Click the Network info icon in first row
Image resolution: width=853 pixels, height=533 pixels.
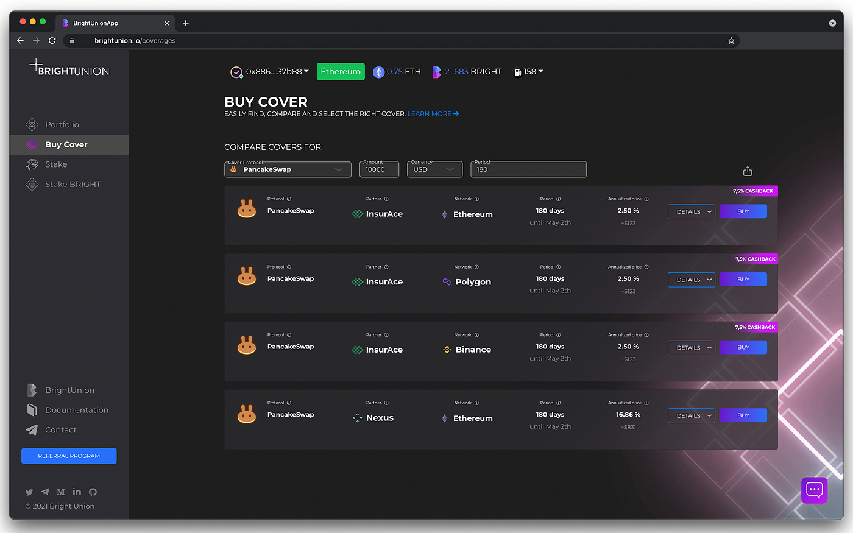tap(476, 199)
